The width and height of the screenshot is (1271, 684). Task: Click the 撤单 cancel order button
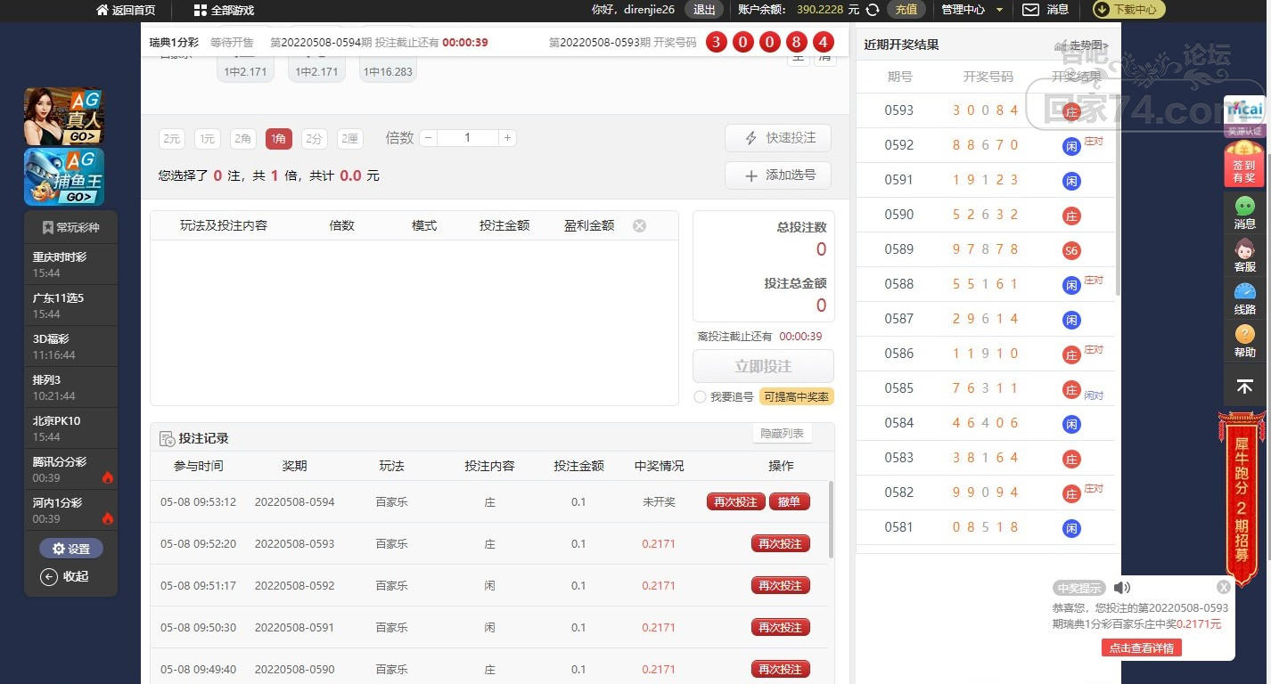[789, 501]
